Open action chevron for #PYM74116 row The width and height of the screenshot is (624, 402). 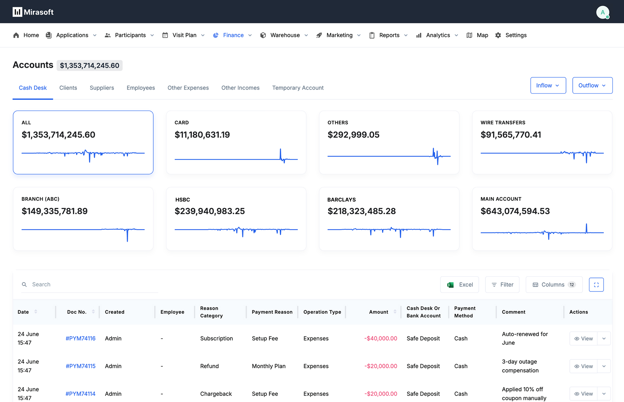point(604,339)
